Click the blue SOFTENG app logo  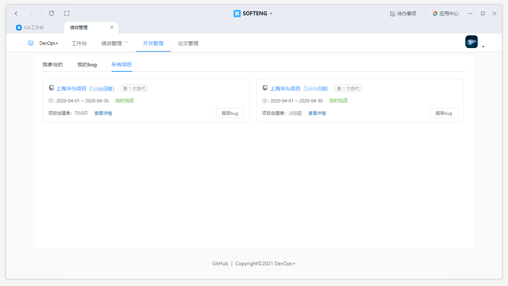point(237,13)
